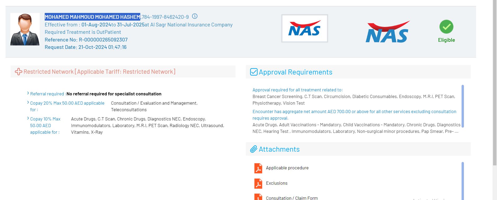Open the Consultation / Claim Form attachment
The height and width of the screenshot is (200, 497).
point(292,198)
